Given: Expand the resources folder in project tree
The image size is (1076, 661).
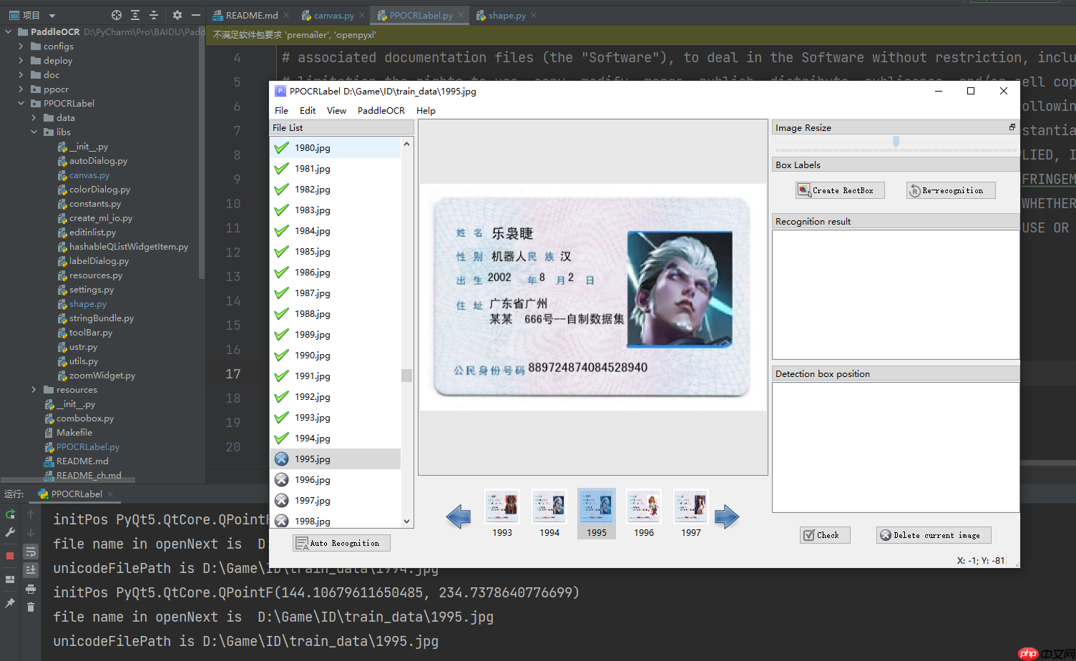Looking at the screenshot, I should pyautogui.click(x=34, y=390).
